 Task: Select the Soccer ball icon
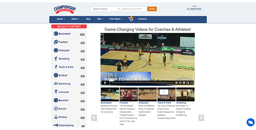point(56,109)
